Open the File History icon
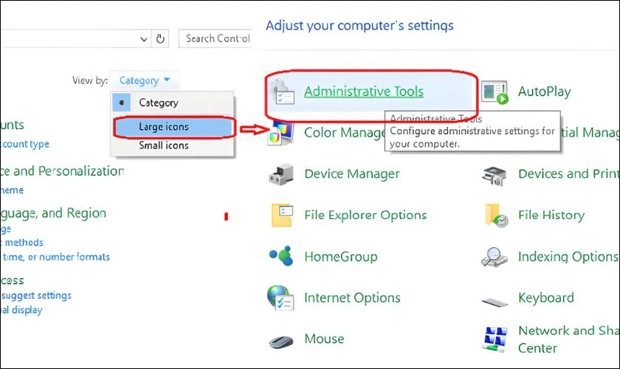The width and height of the screenshot is (620, 369). tap(495, 215)
